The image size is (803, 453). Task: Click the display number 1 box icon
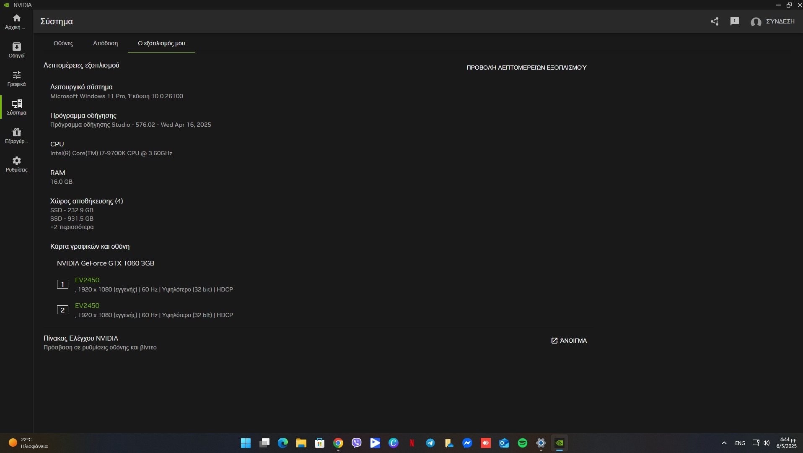point(62,284)
